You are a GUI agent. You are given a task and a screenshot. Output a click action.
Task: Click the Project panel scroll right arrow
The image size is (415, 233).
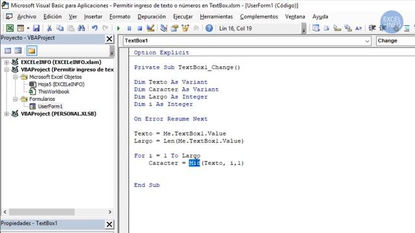[110, 212]
